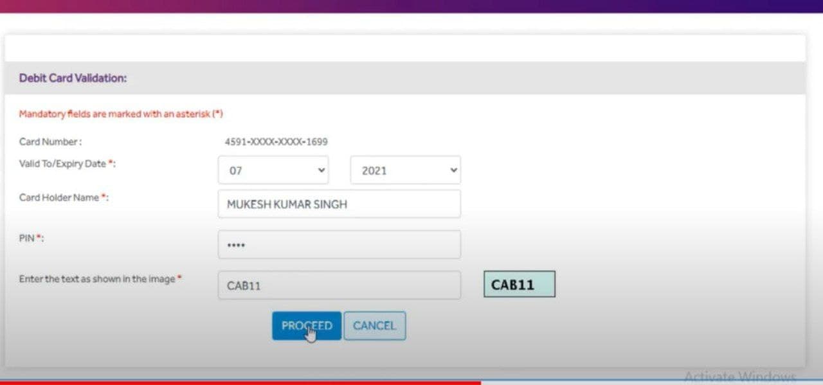Click the purple gradient banner at top
Screen dimensions: 823x385
coord(411,6)
